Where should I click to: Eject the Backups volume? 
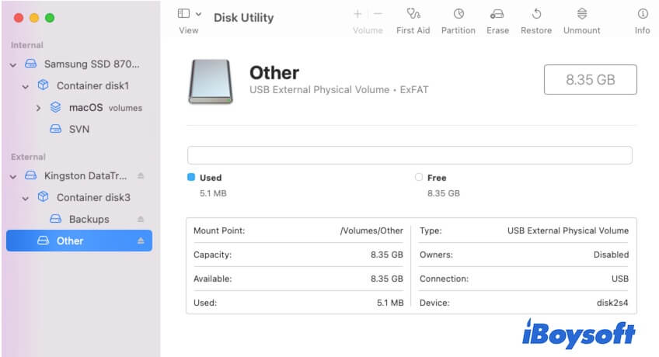[141, 219]
